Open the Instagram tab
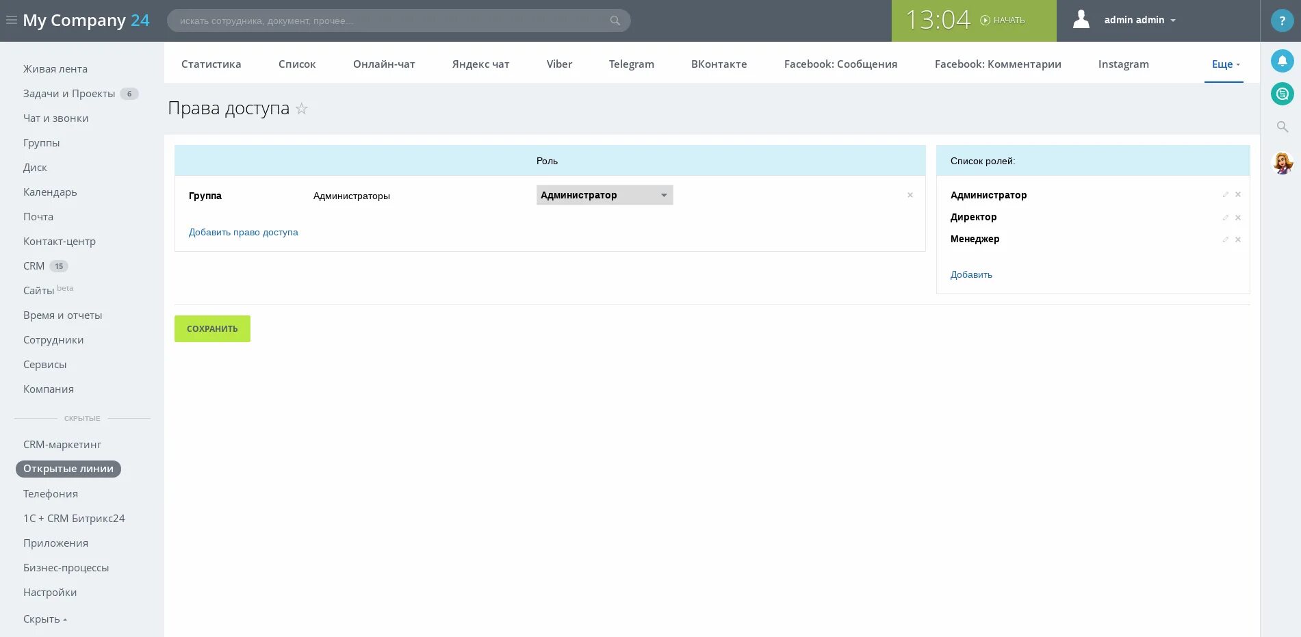This screenshot has width=1301, height=637. (1123, 64)
